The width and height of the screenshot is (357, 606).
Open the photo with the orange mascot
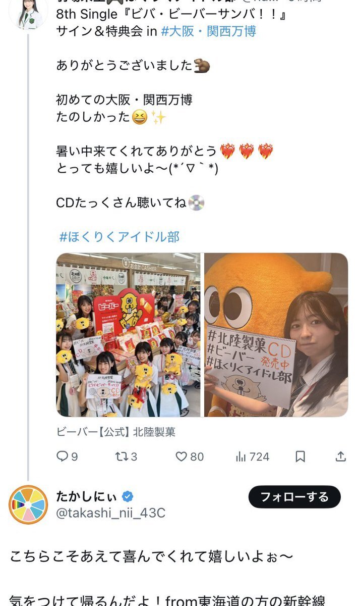(276, 335)
